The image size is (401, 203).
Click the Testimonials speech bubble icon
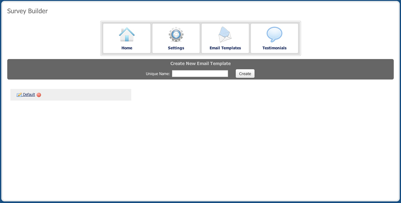click(274, 35)
